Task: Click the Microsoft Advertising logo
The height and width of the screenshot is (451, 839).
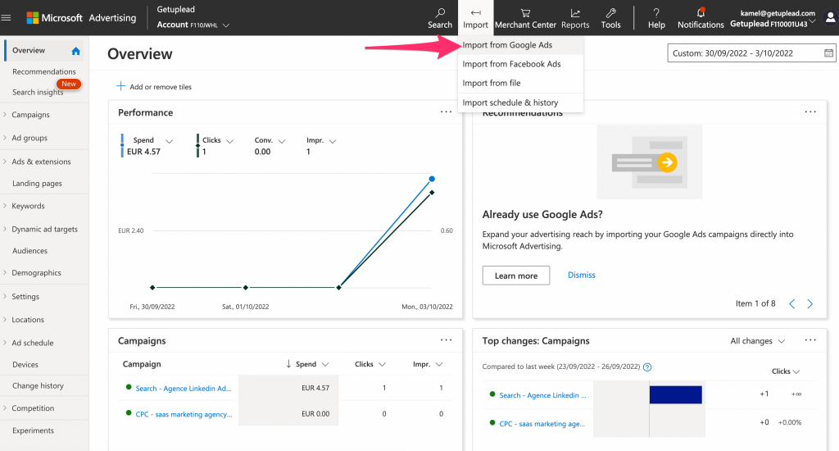Action: [81, 18]
